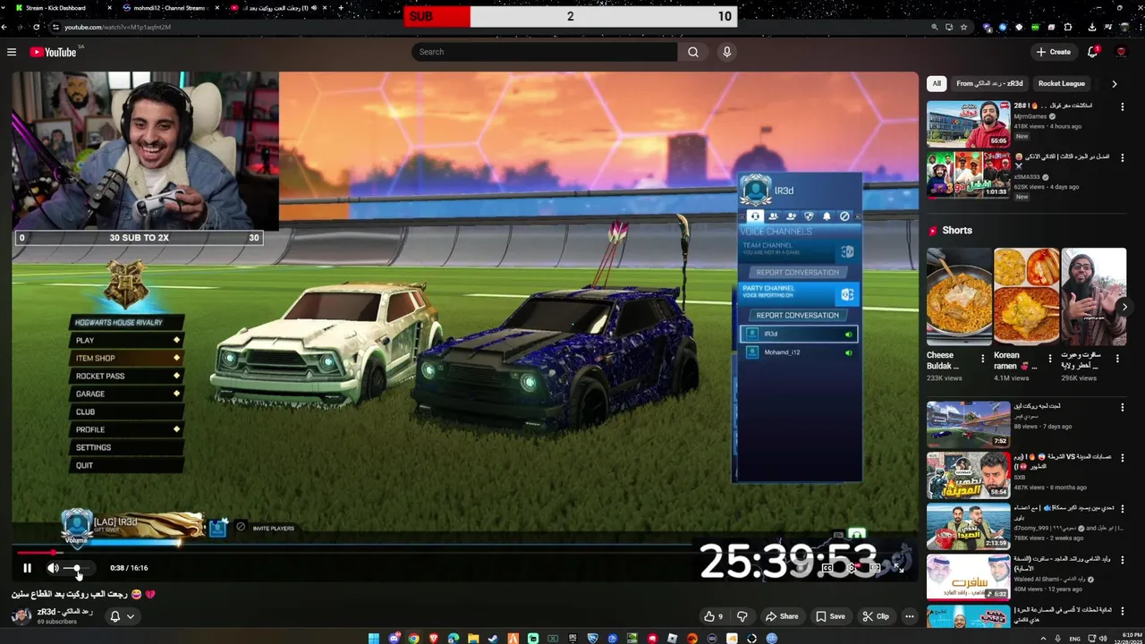Mute the video with the speaker icon
Image resolution: width=1145 pixels, height=644 pixels.
[x=53, y=568]
